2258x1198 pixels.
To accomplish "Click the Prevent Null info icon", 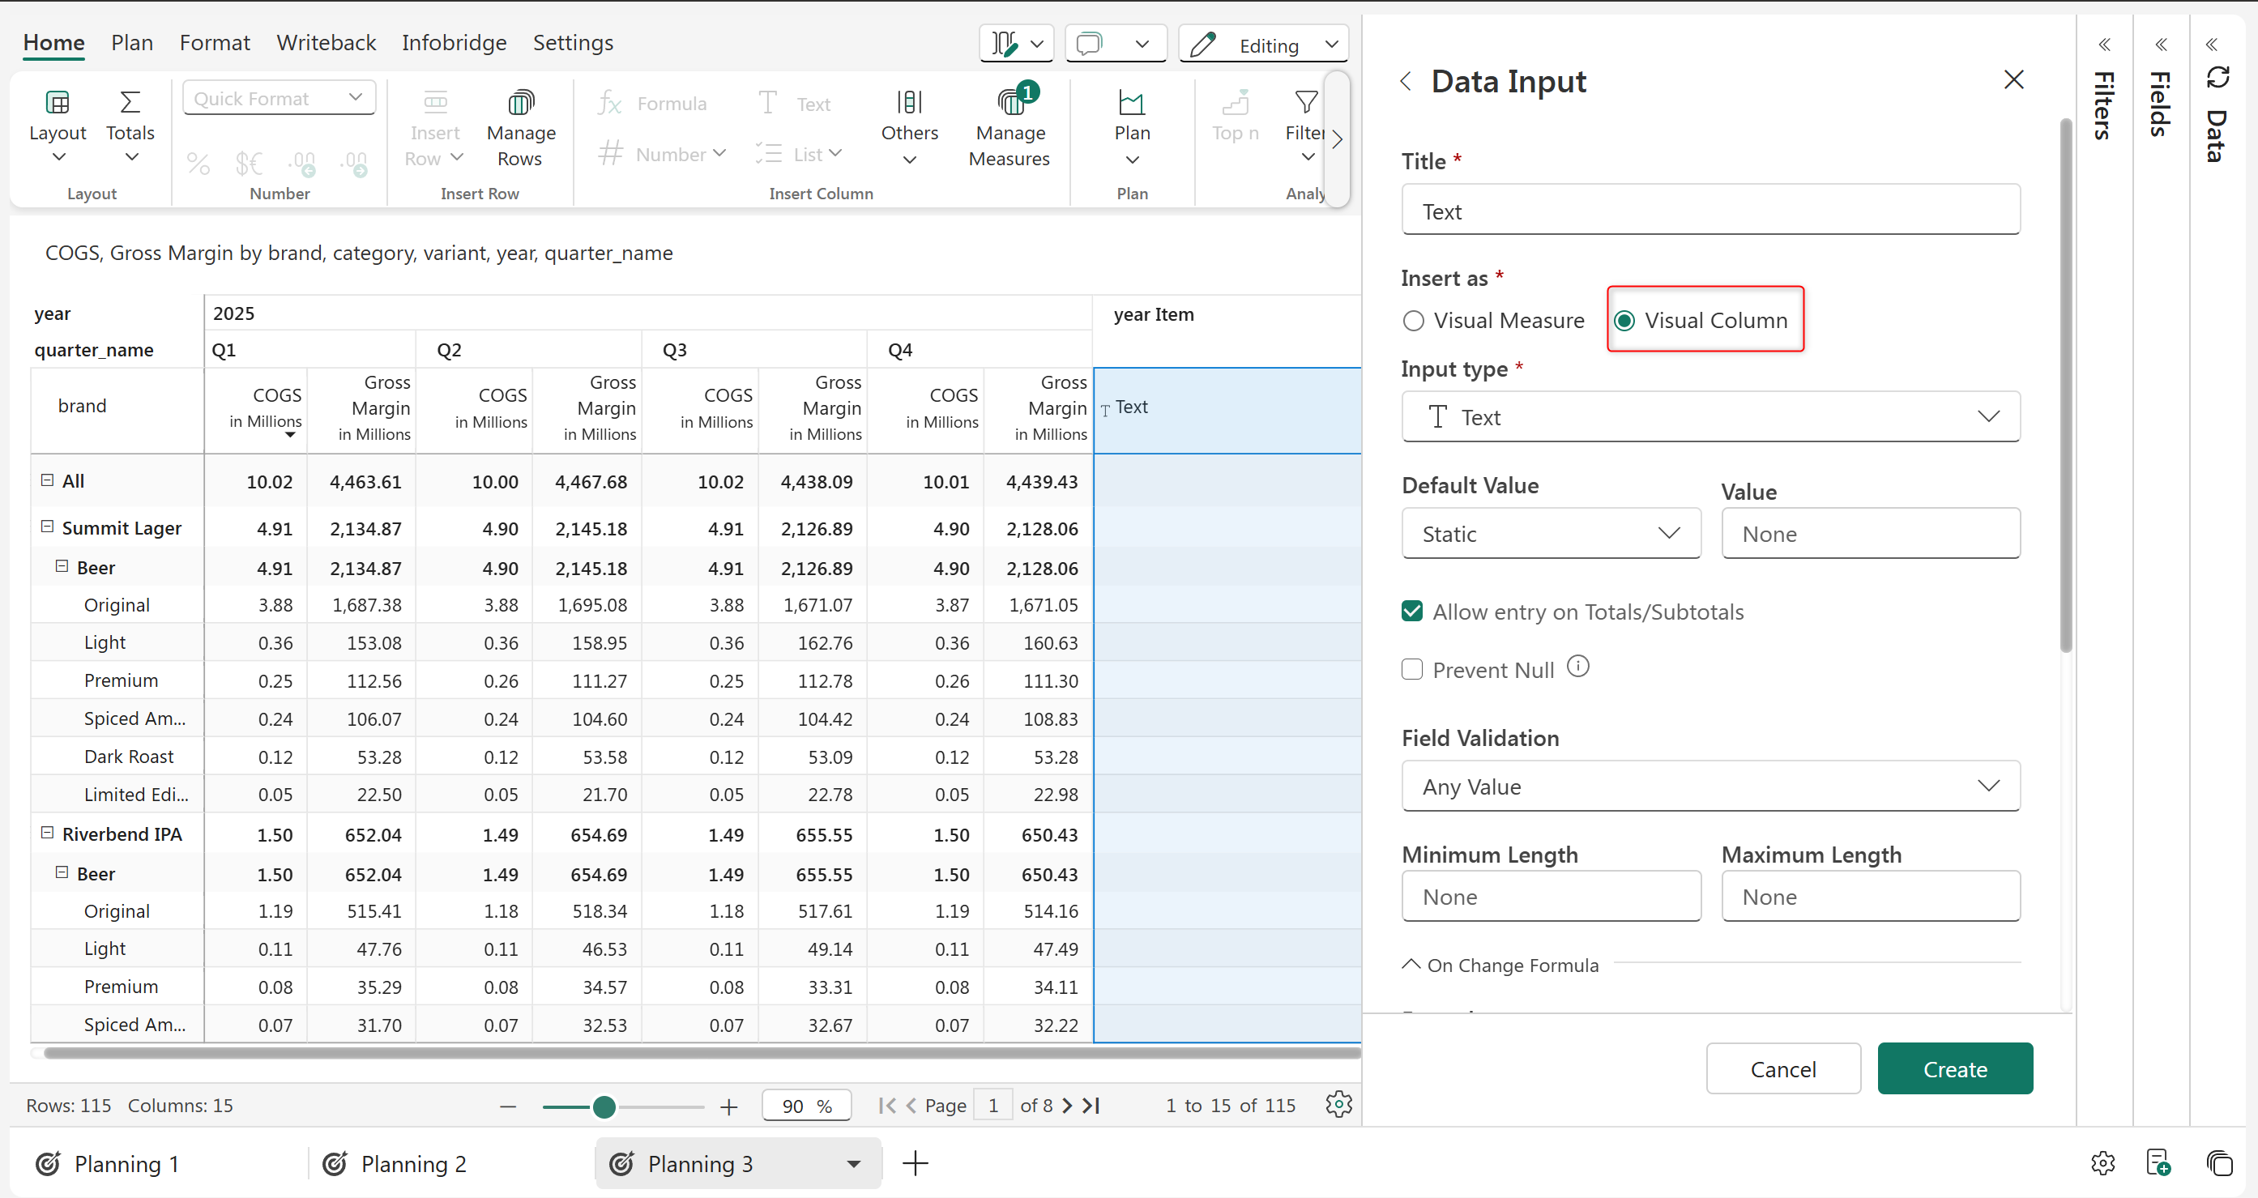I will (x=1577, y=667).
